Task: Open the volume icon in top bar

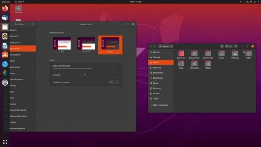Action: coord(251,2)
